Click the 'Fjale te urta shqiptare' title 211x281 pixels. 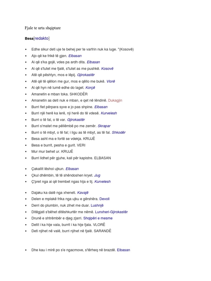point(43,28)
